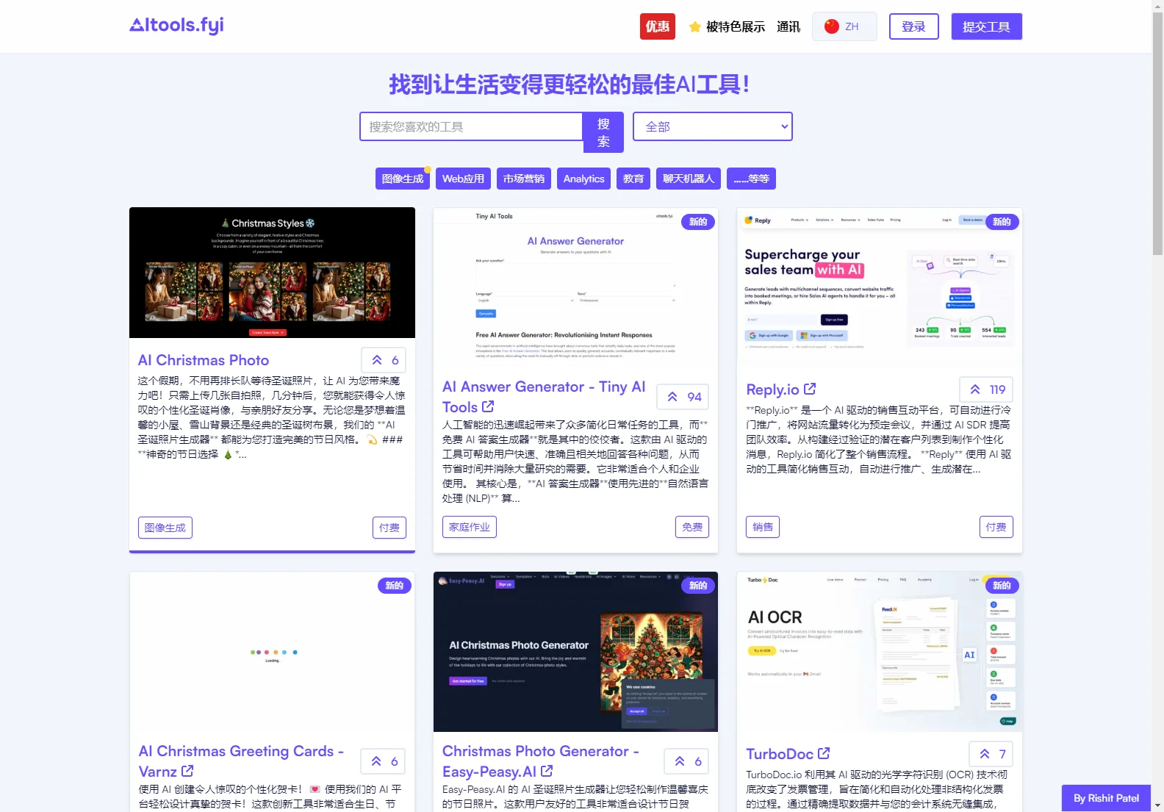This screenshot has height=812, width=1164.
Task: Open AI Answer Generator - Tiny AI Tools link
Action: click(544, 397)
